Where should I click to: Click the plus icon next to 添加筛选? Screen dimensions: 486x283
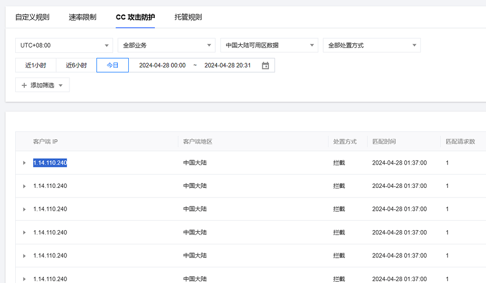point(24,85)
